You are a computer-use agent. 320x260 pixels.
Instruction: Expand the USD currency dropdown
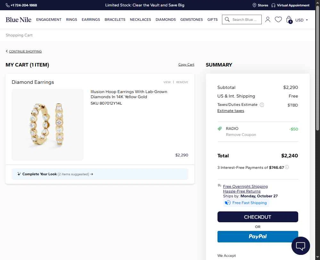click(301, 20)
